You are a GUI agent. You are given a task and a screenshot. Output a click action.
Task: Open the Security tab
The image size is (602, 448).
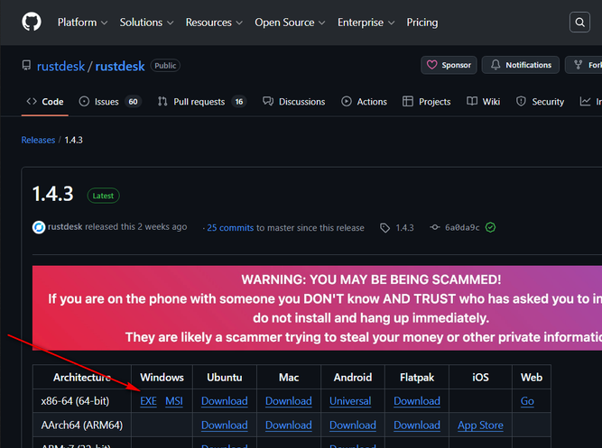(x=541, y=102)
